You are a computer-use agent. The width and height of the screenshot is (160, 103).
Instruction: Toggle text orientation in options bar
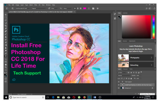point(13,8)
